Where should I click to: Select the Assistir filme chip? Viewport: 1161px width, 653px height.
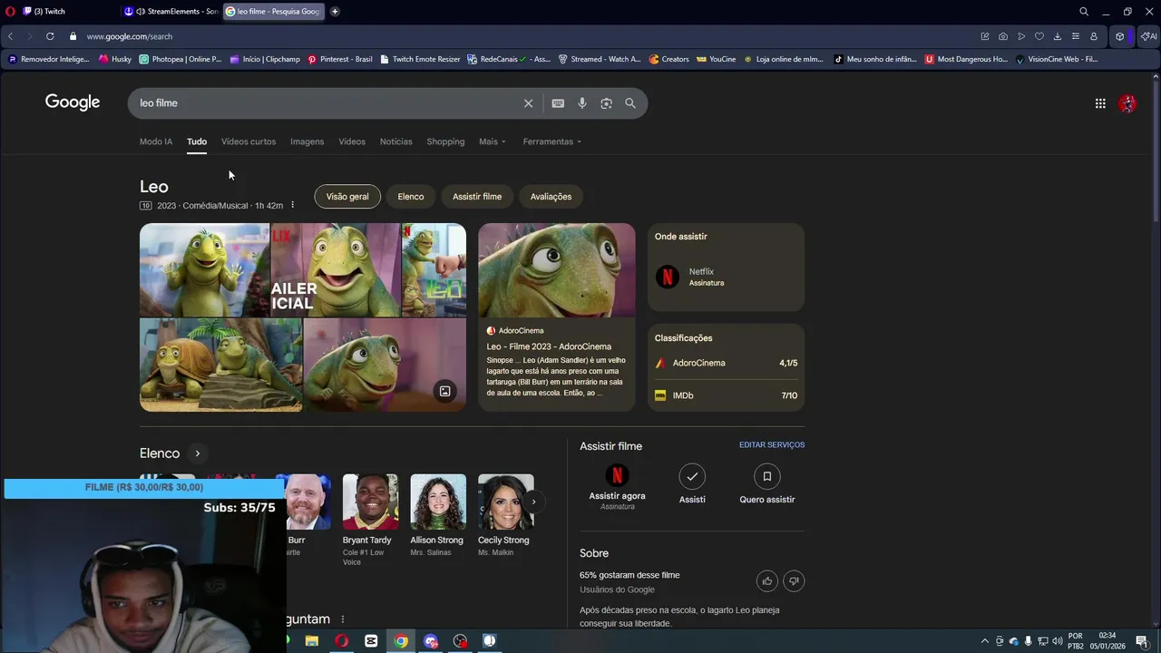coord(477,197)
